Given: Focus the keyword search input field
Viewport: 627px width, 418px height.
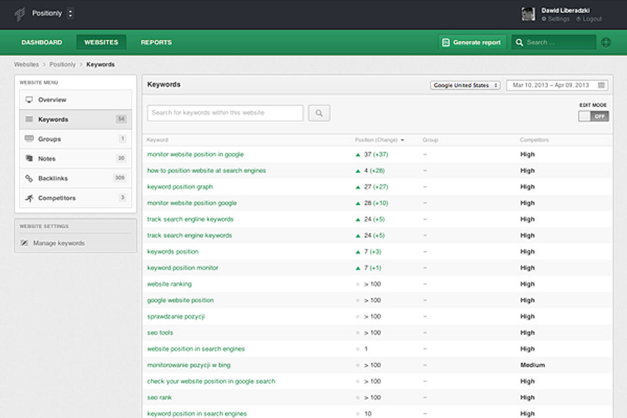Looking at the screenshot, I should click(225, 113).
